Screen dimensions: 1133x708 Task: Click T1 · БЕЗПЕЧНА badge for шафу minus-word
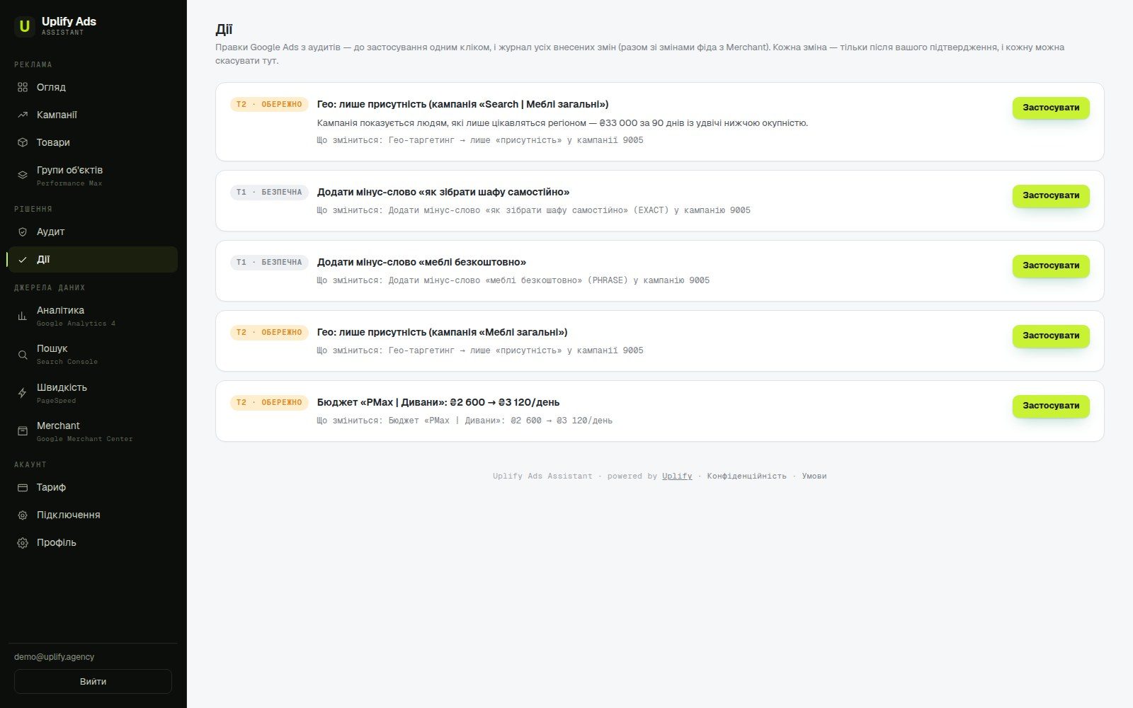coord(269,192)
